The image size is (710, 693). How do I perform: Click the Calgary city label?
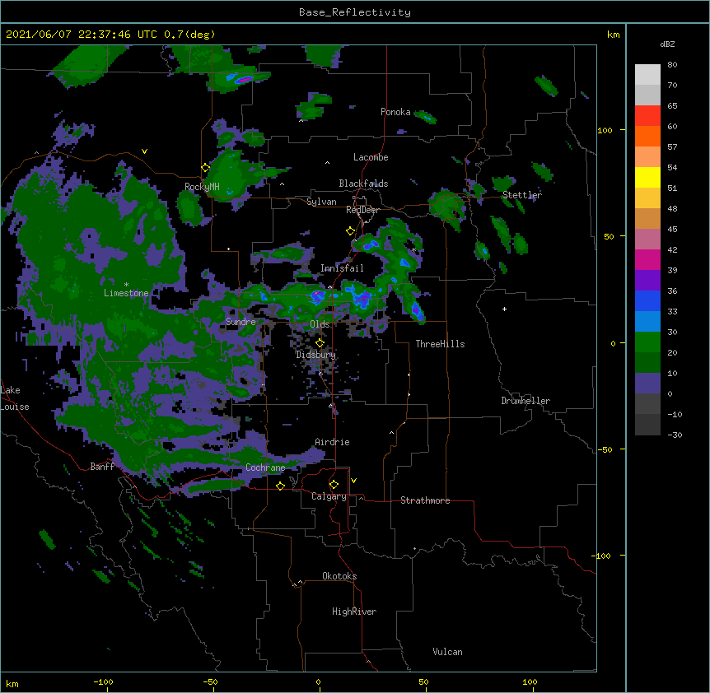click(x=329, y=496)
